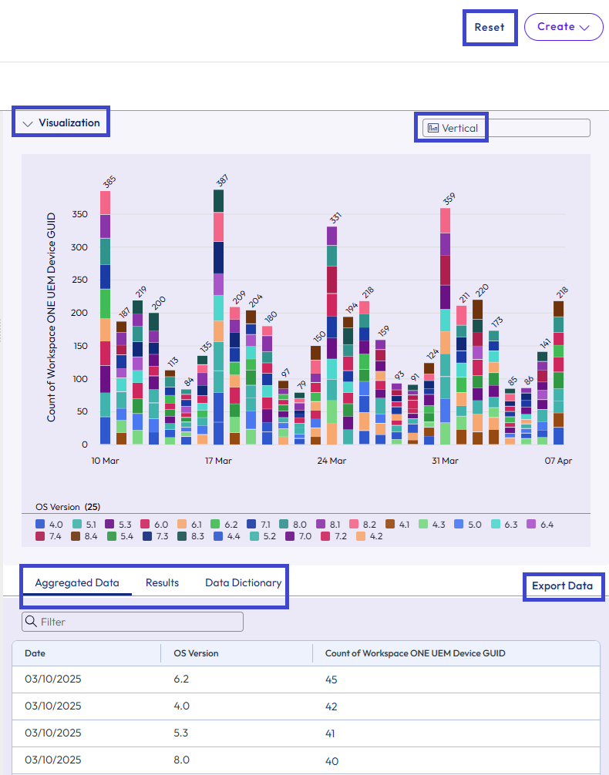Toggle legend swatch for OS version 8.3

coord(182,535)
